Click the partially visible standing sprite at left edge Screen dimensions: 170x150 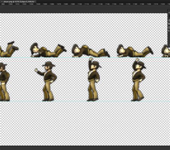[5, 82]
